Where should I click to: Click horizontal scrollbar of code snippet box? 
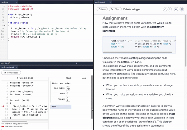(137, 52)
